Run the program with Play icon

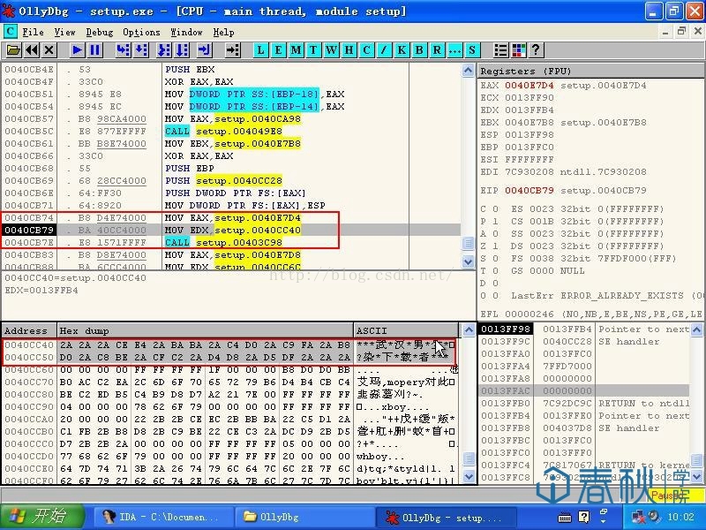pos(77,49)
